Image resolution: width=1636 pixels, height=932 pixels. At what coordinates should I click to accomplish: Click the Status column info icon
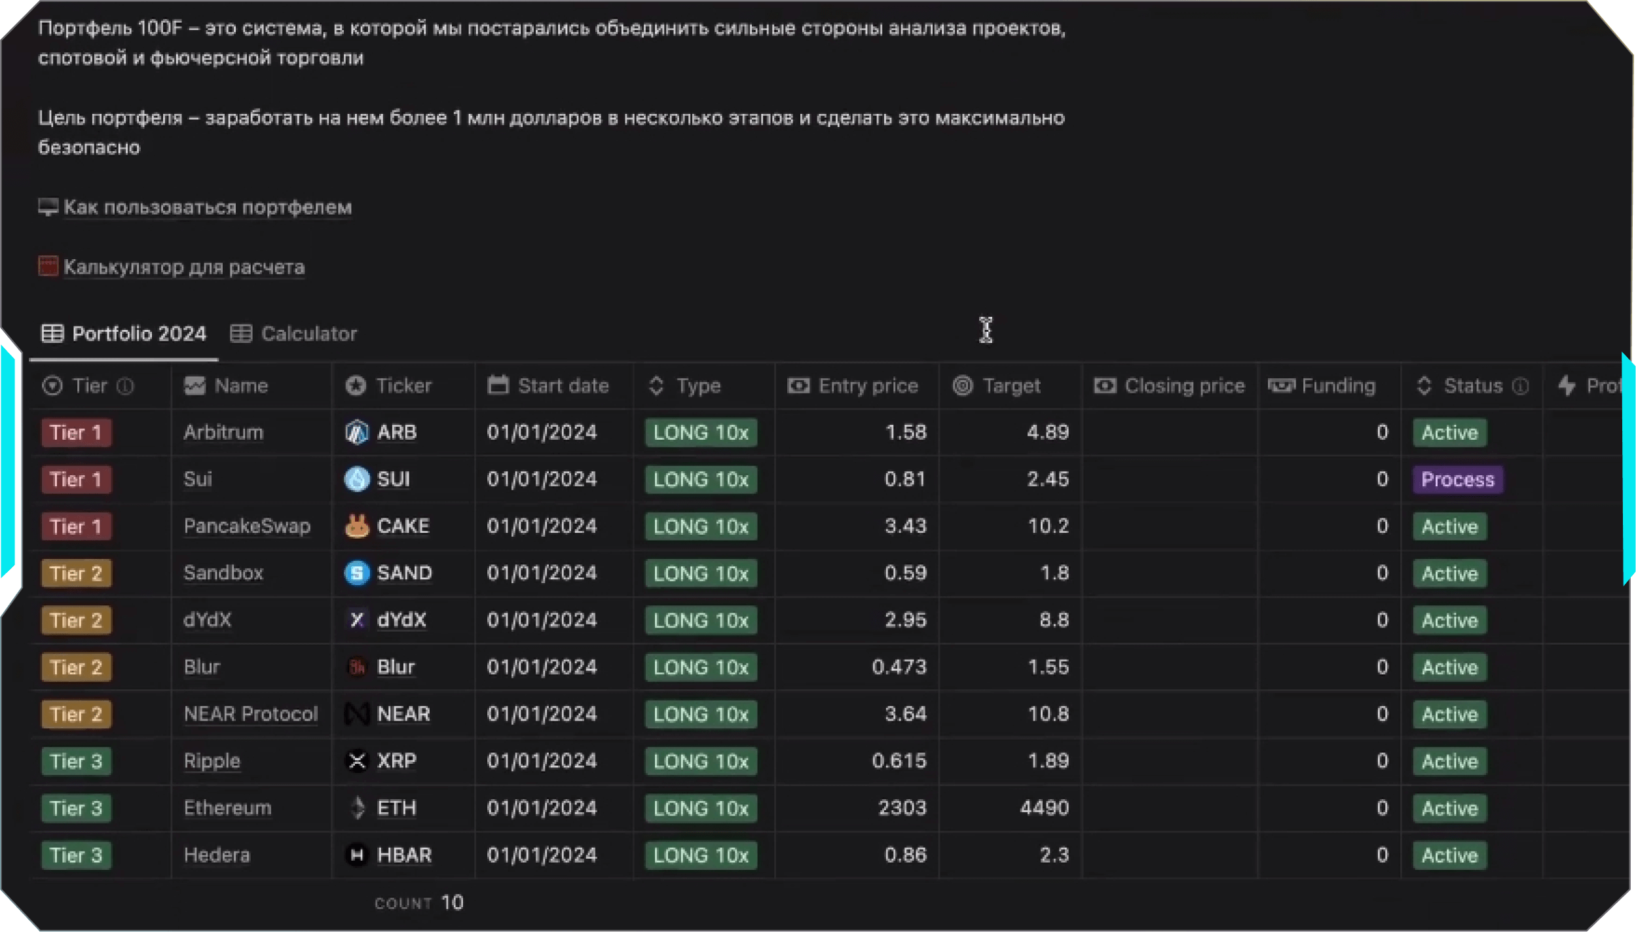(x=1521, y=386)
